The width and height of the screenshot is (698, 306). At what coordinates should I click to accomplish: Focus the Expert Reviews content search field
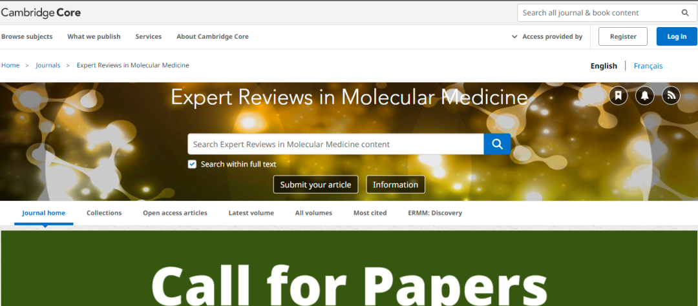click(x=335, y=144)
